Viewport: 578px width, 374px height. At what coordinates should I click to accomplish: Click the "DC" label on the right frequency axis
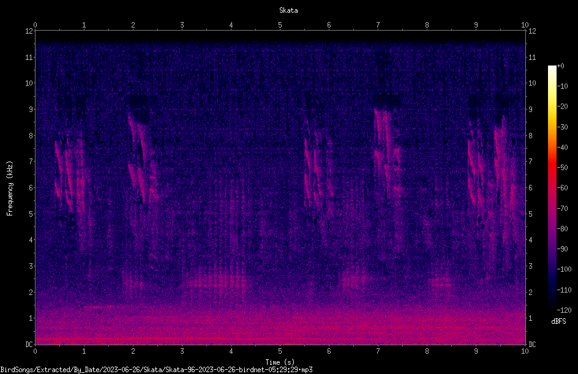tap(532, 345)
